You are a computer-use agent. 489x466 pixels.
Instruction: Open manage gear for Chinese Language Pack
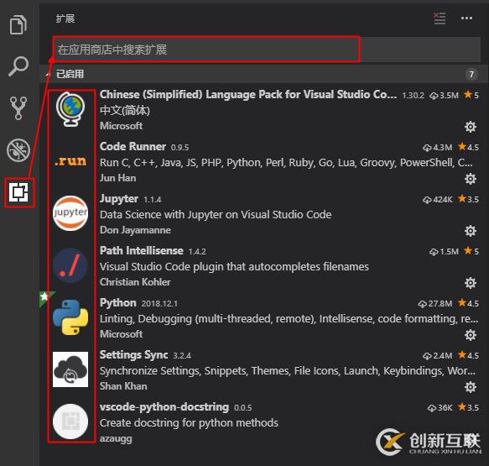[471, 127]
